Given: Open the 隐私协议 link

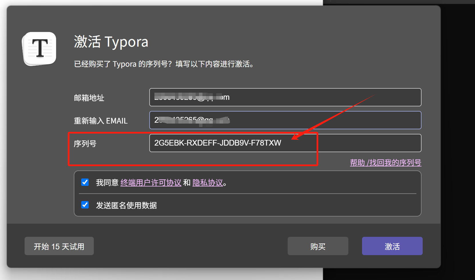Looking at the screenshot, I should [208, 183].
